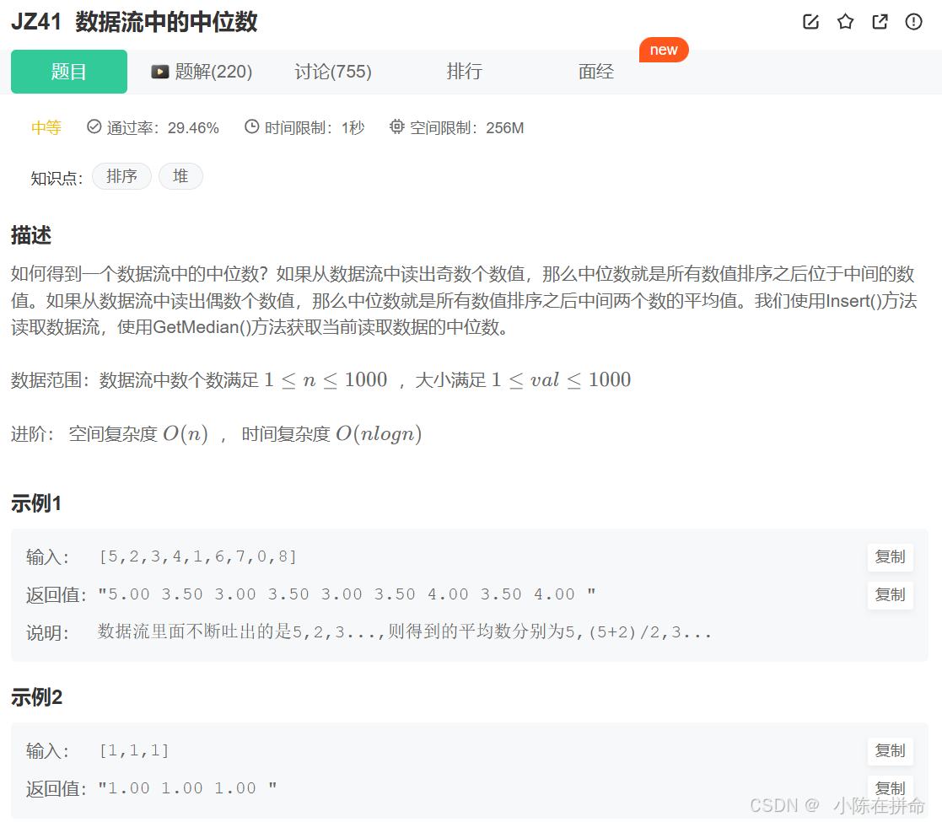Image resolution: width=942 pixels, height=822 pixels.
Task: Click the input array [1,1,1]
Action: point(134,751)
